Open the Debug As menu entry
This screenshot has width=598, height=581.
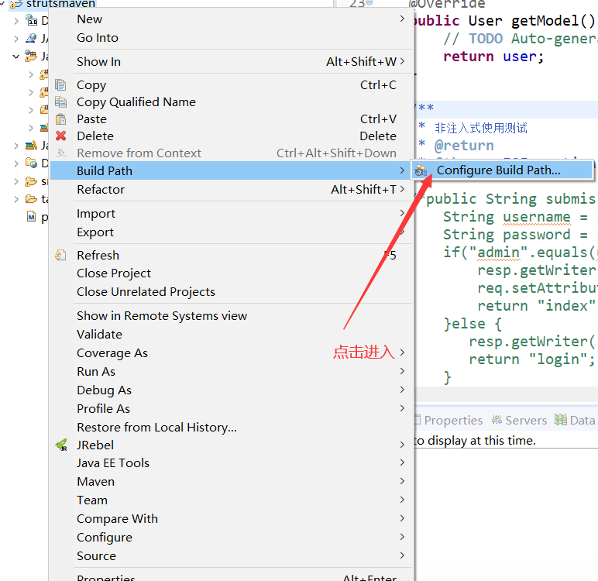tap(104, 390)
